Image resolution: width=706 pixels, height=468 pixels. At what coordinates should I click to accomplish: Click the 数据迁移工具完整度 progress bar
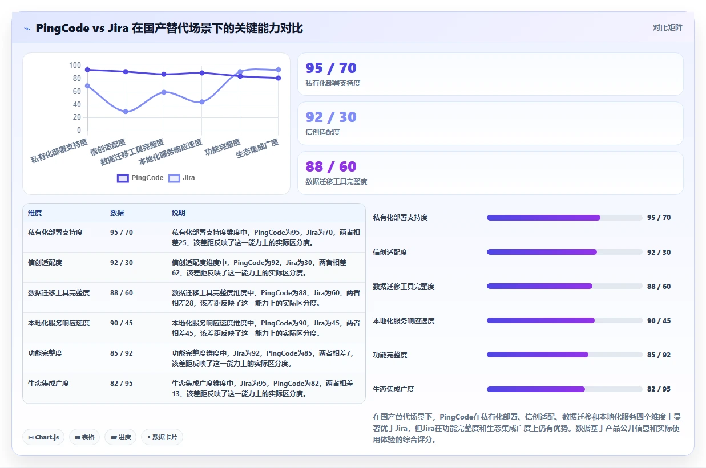(x=564, y=286)
